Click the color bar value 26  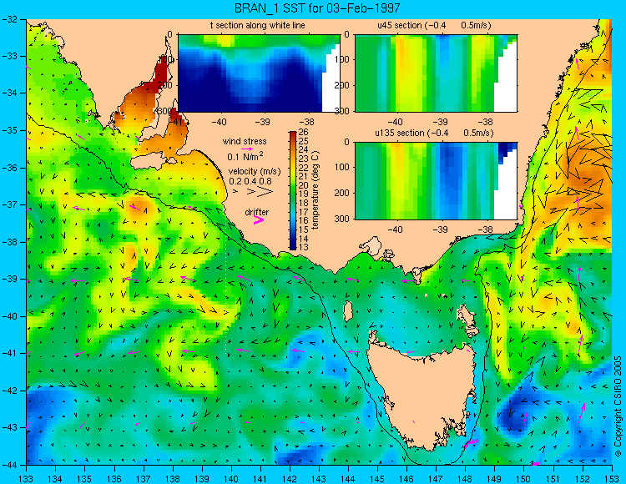(x=303, y=132)
